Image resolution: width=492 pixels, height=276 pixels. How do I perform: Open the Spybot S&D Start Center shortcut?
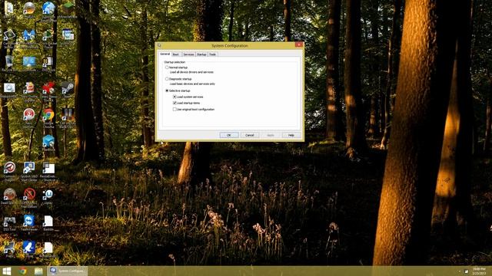(29, 172)
